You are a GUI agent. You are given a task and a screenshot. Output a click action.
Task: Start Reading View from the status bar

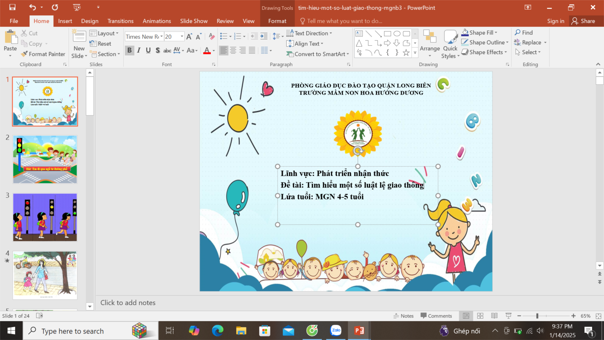(x=494, y=316)
